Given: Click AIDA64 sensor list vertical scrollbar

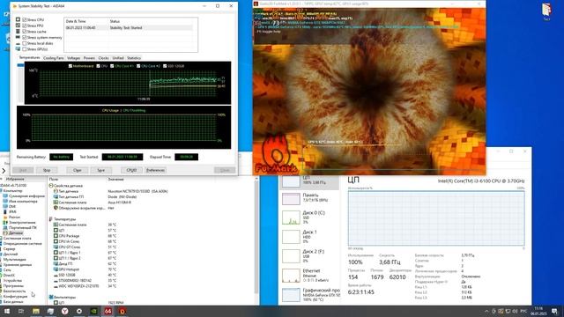Looking at the screenshot, I should point(256,237).
